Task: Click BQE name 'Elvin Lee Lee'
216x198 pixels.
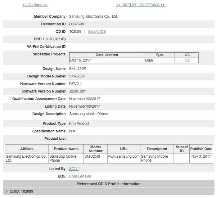Action: pos(80,176)
